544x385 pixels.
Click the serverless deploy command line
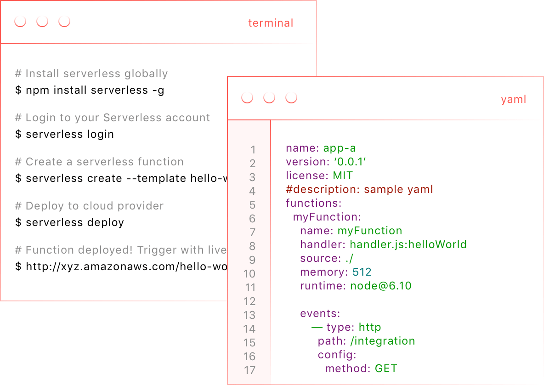[69, 222]
